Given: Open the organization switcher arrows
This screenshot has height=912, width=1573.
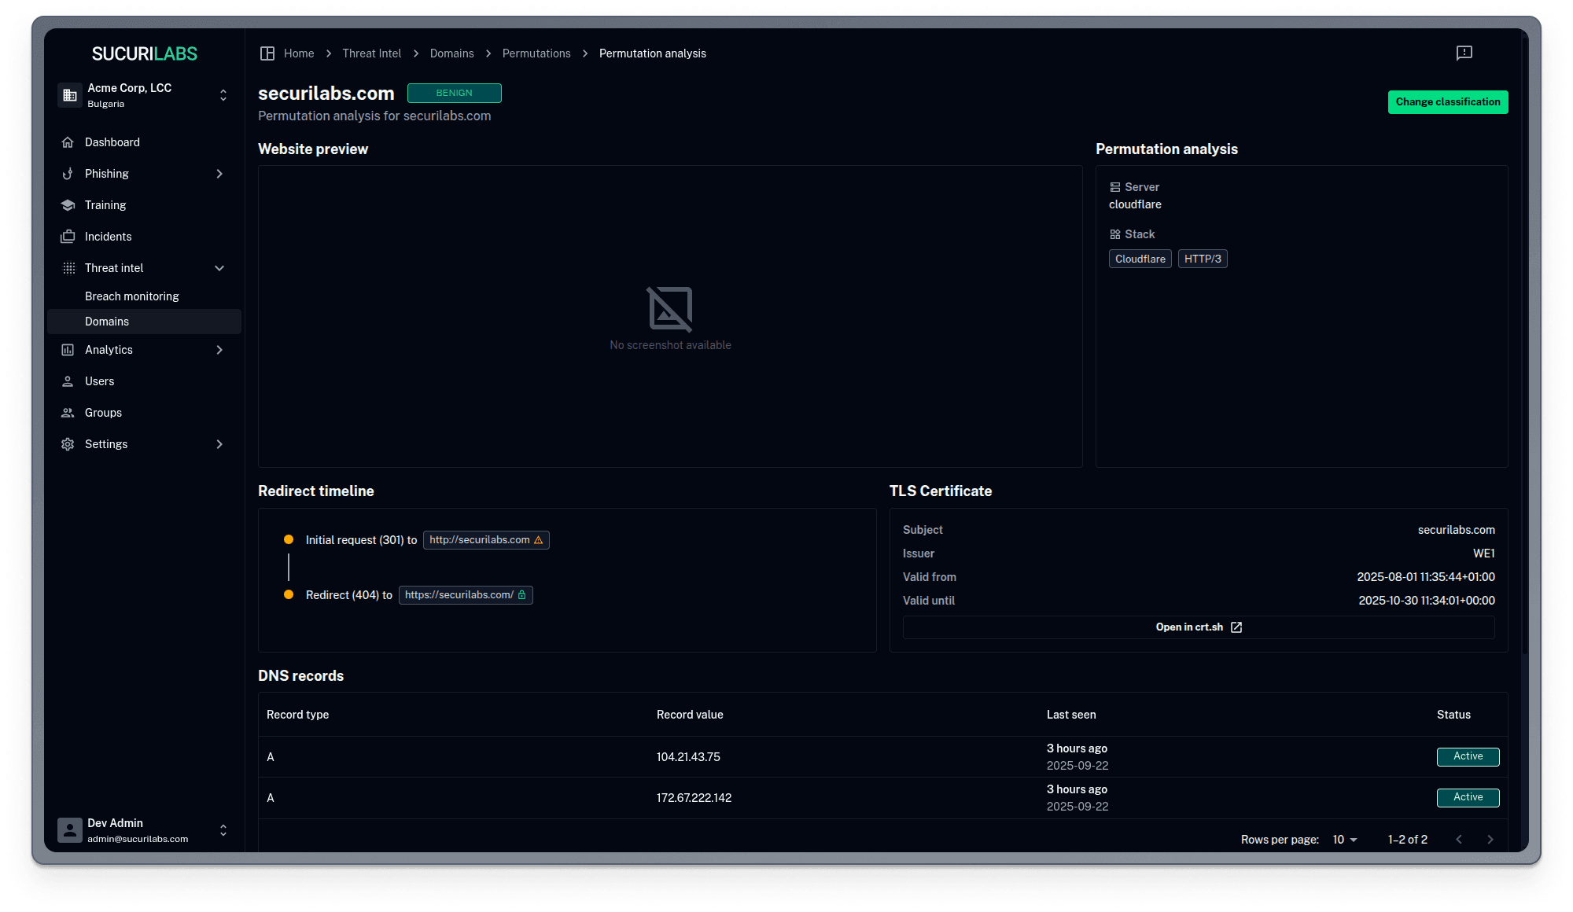Looking at the screenshot, I should coord(223,95).
